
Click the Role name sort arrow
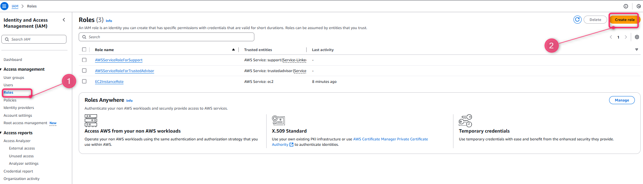pos(233,50)
